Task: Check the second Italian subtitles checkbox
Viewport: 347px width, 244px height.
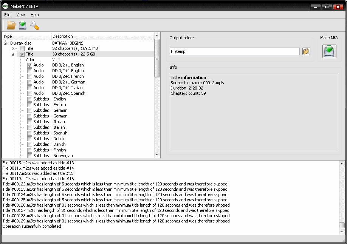Action: (29, 127)
